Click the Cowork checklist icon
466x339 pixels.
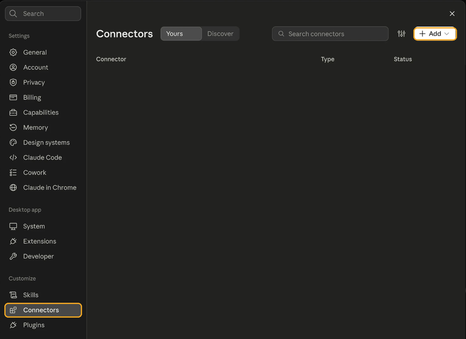point(13,173)
